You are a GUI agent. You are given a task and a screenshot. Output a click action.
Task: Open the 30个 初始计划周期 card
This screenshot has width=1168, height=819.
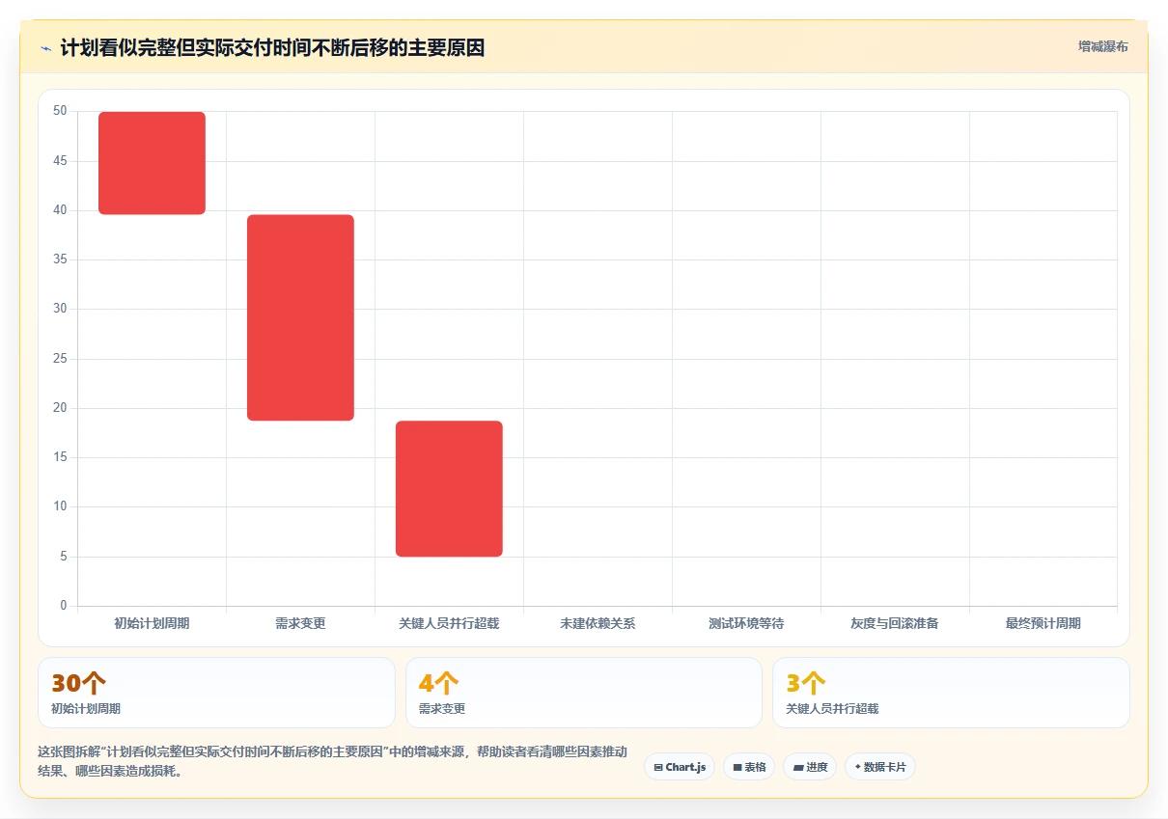coord(216,693)
